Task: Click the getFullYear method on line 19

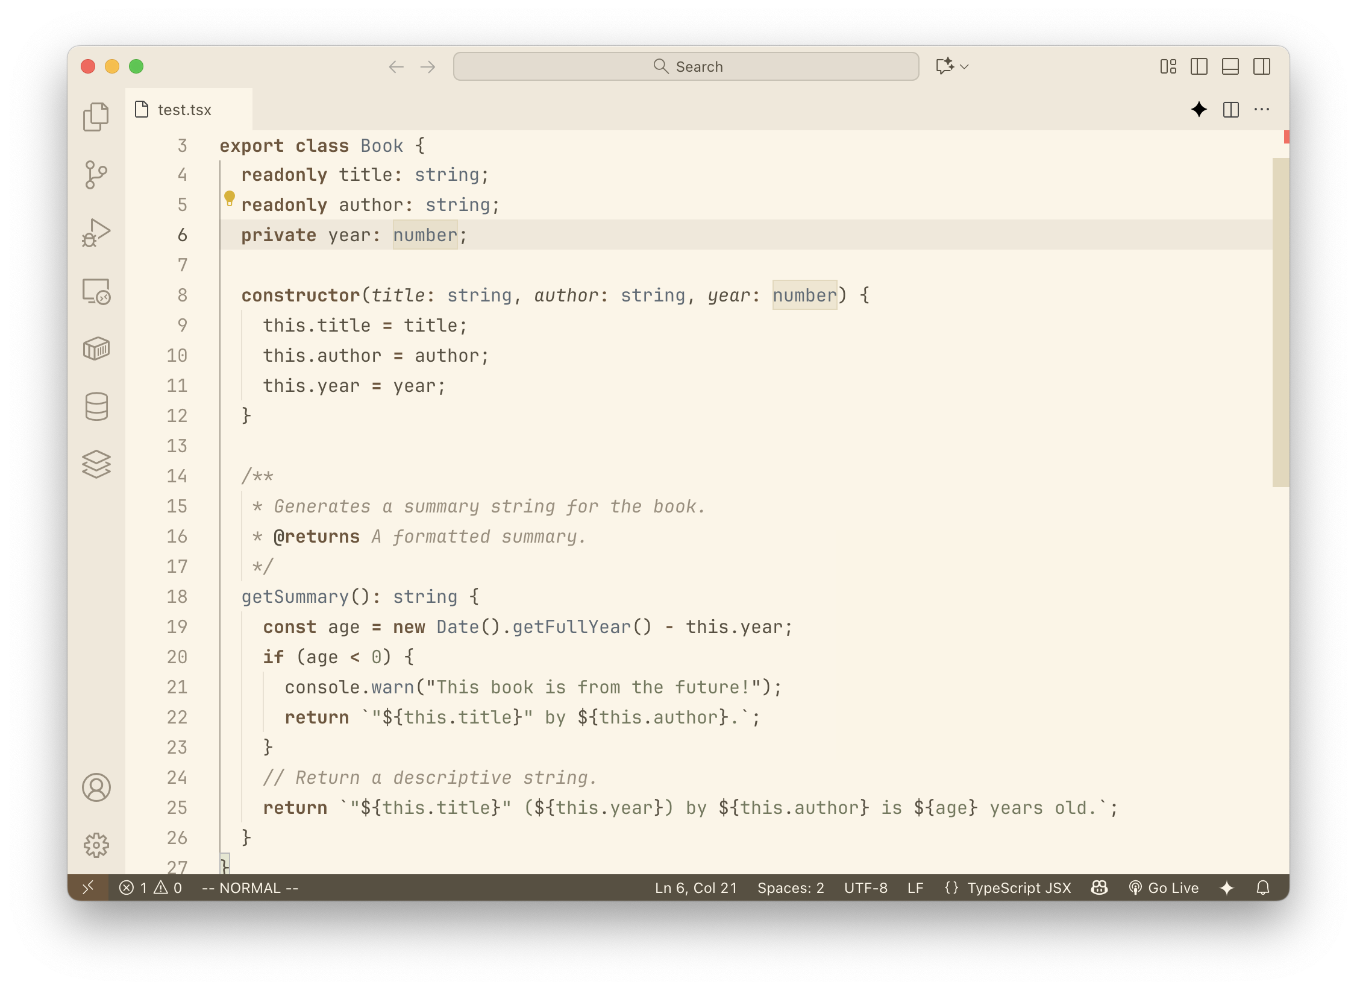Action: (572, 626)
